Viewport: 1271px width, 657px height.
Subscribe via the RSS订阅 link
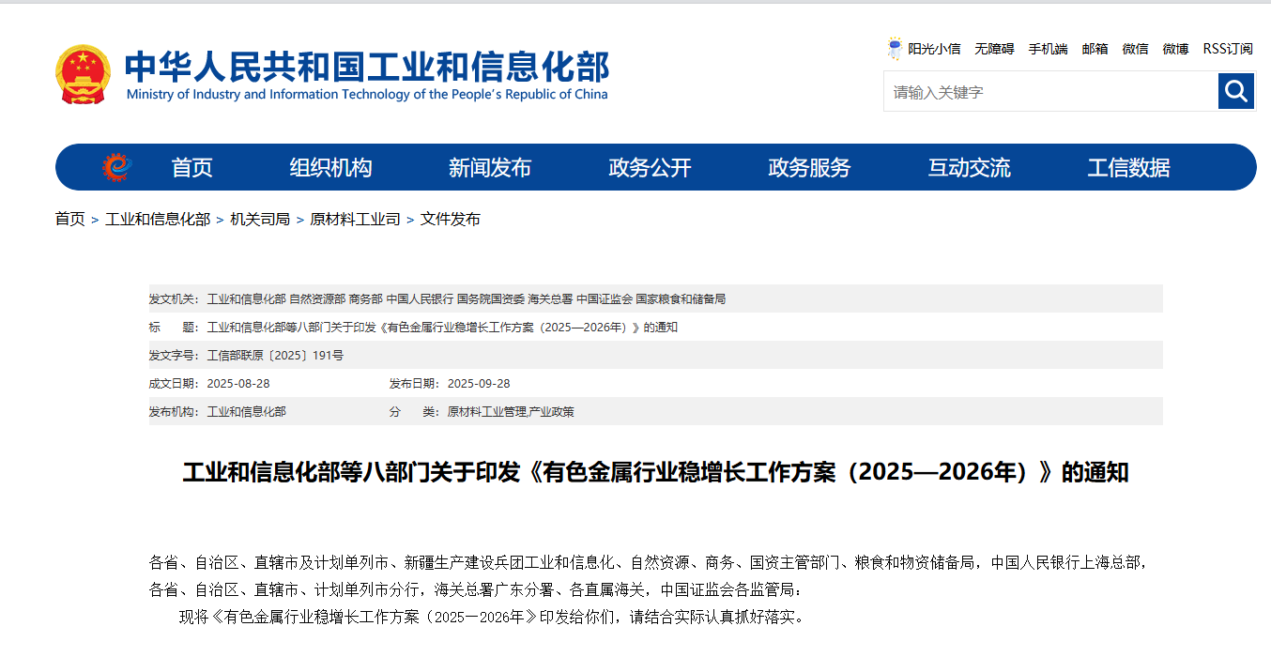click(1228, 49)
